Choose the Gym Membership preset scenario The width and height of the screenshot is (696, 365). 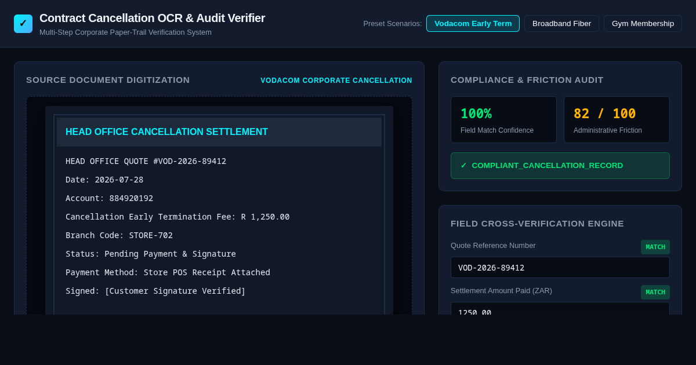(643, 24)
